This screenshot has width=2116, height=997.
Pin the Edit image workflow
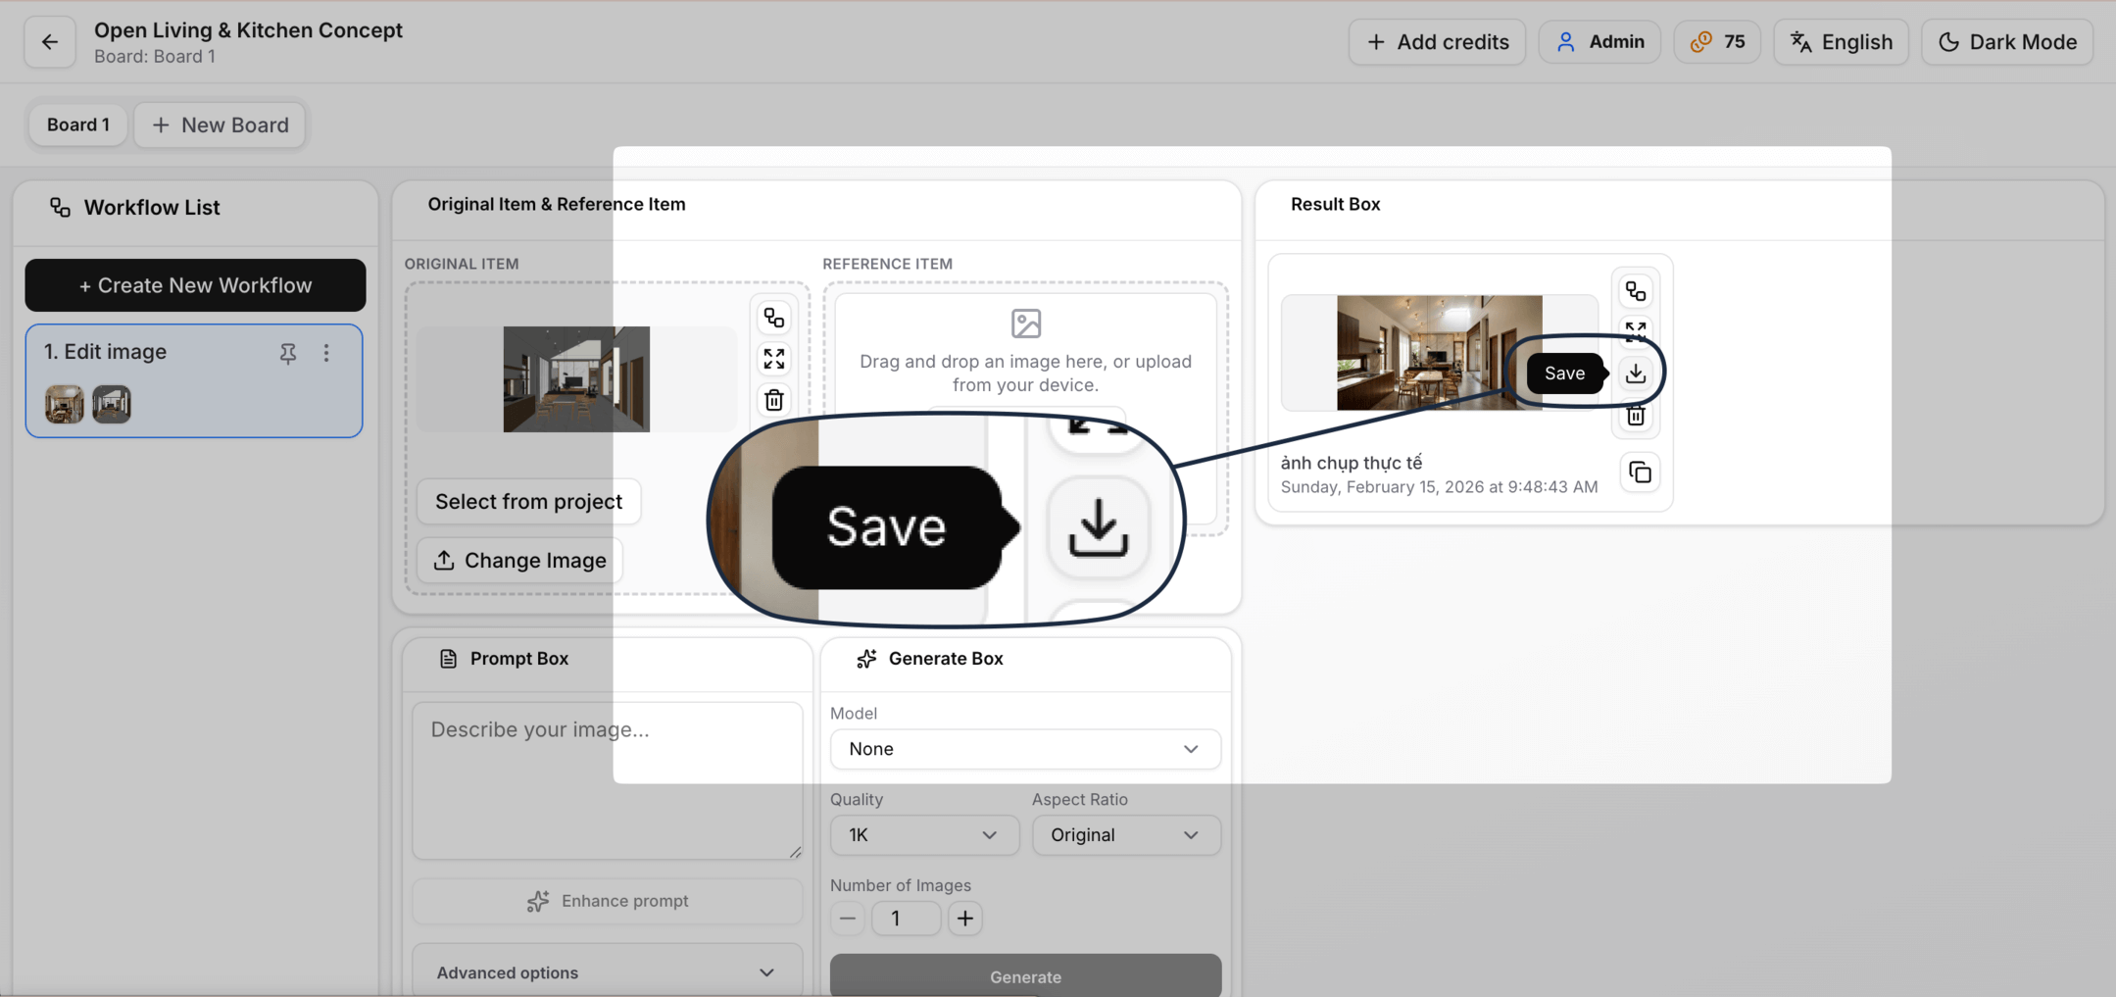pos(287,353)
